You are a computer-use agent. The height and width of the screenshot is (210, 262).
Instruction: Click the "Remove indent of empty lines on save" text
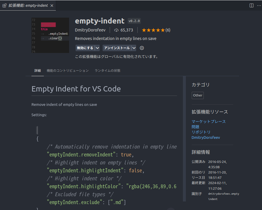pyautogui.click(x=64, y=105)
